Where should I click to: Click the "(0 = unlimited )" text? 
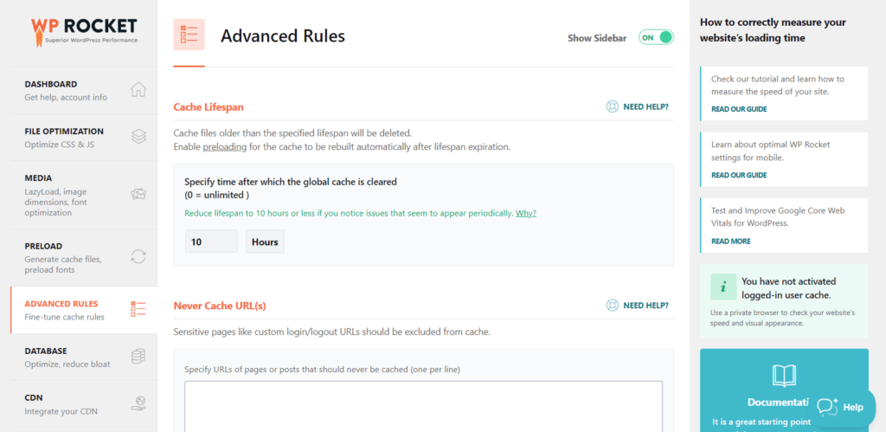(x=217, y=195)
